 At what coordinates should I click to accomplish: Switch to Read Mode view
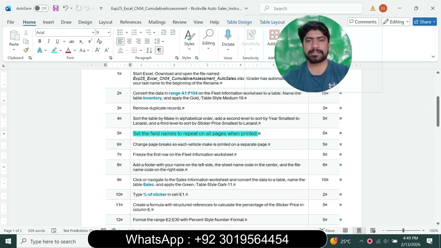coord(345,230)
